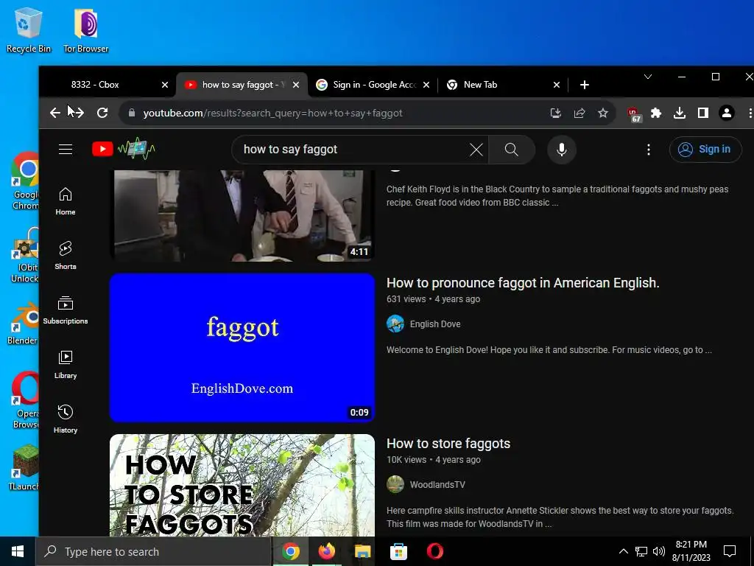Click the magnifier search button on YouTube
This screenshot has width=754, height=566.
coord(511,150)
